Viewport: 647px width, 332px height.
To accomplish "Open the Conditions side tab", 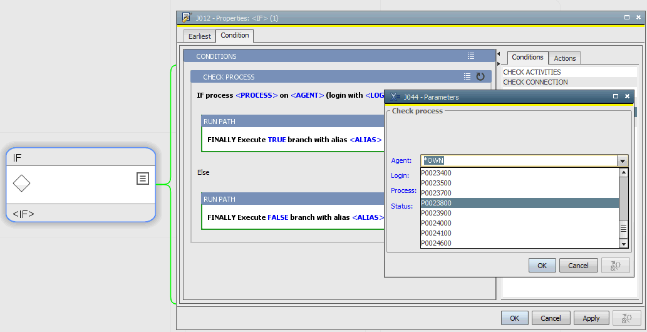I will [x=527, y=58].
